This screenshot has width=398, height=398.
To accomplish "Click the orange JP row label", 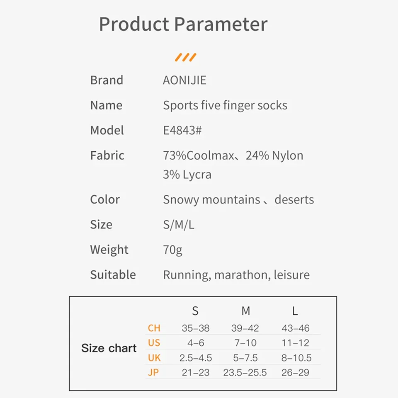I will pos(153,373).
